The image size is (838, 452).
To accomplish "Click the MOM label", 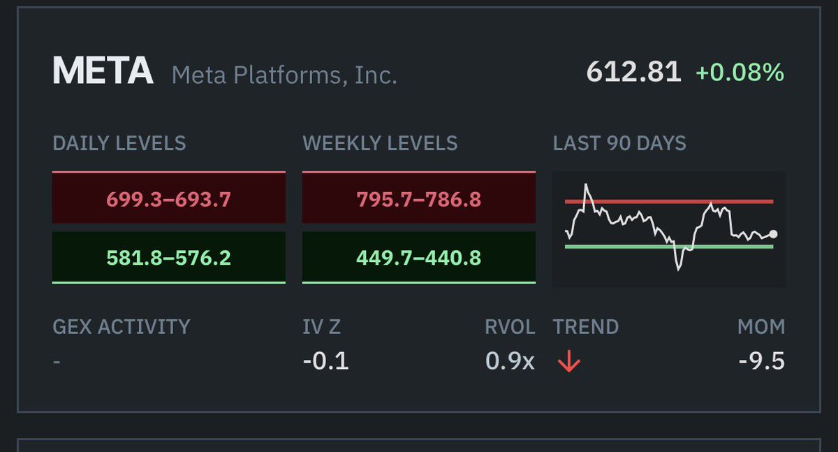I will pyautogui.click(x=761, y=326).
